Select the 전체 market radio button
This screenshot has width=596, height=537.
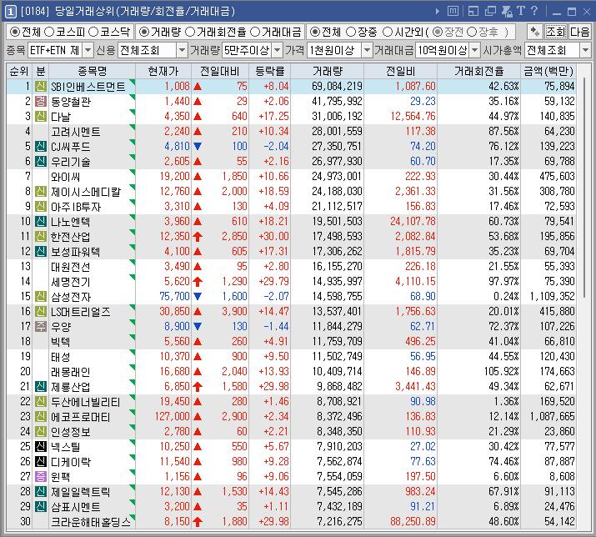coord(15,32)
